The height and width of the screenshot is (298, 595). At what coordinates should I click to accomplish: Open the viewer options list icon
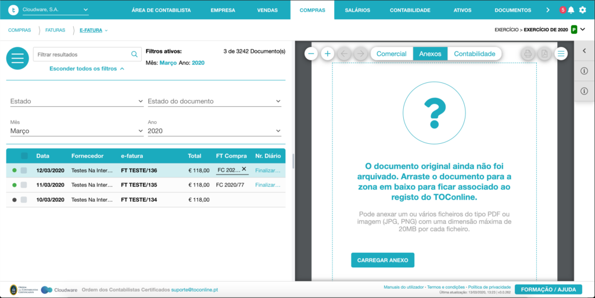pos(561,54)
